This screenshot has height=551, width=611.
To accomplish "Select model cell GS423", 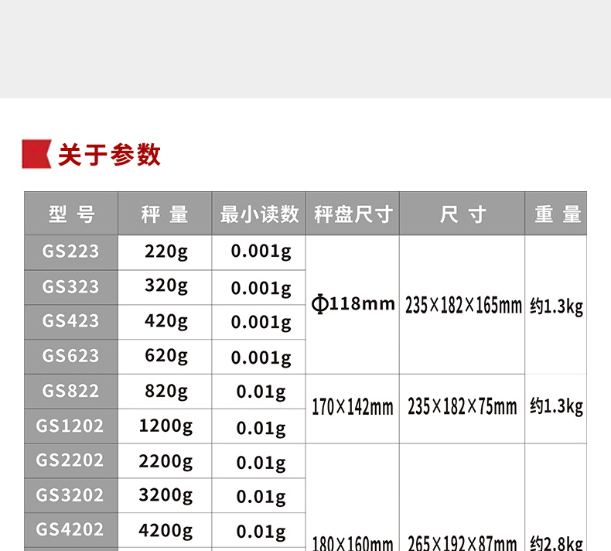I will pos(71,322).
